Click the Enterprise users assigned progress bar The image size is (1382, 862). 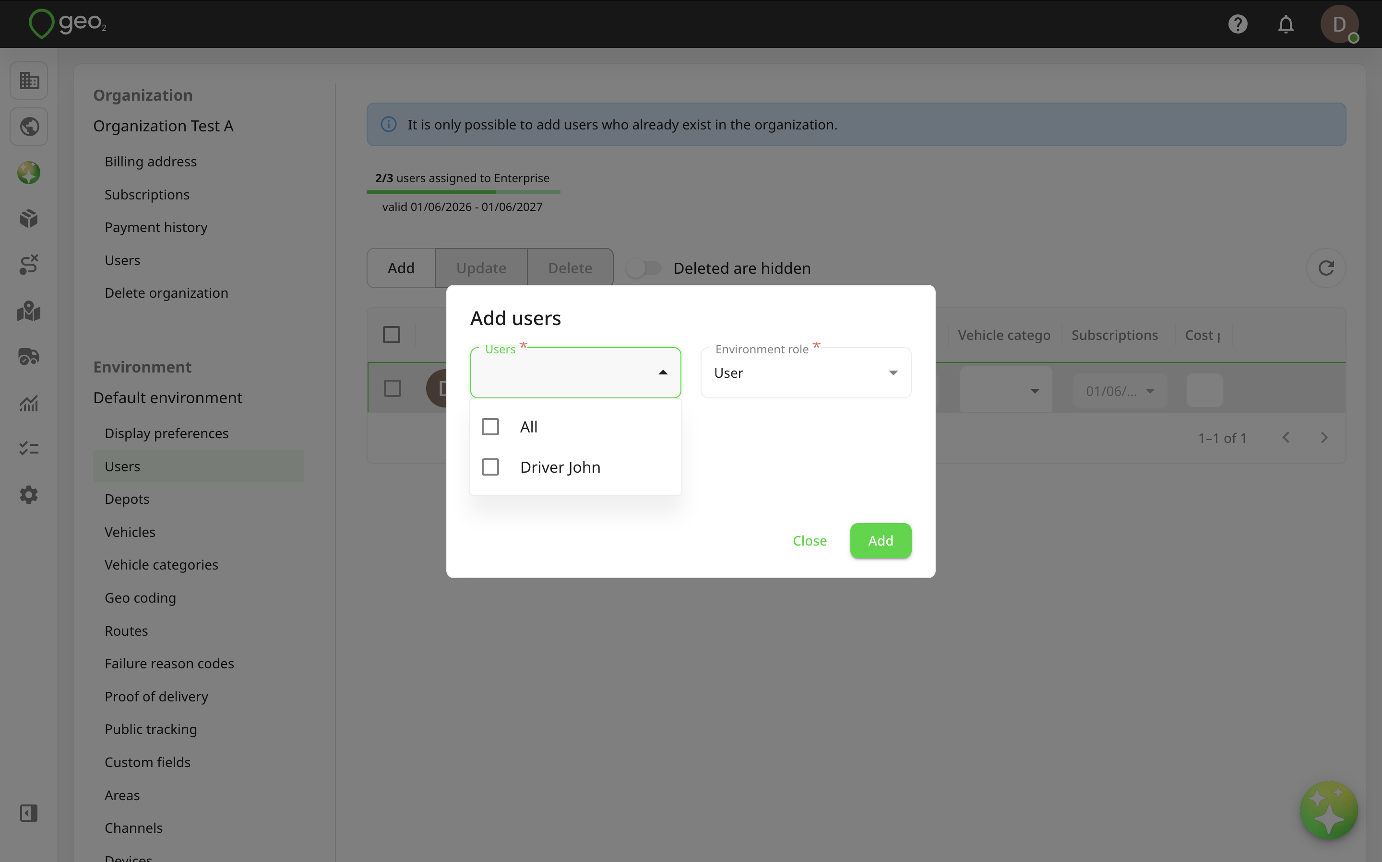pos(463,192)
